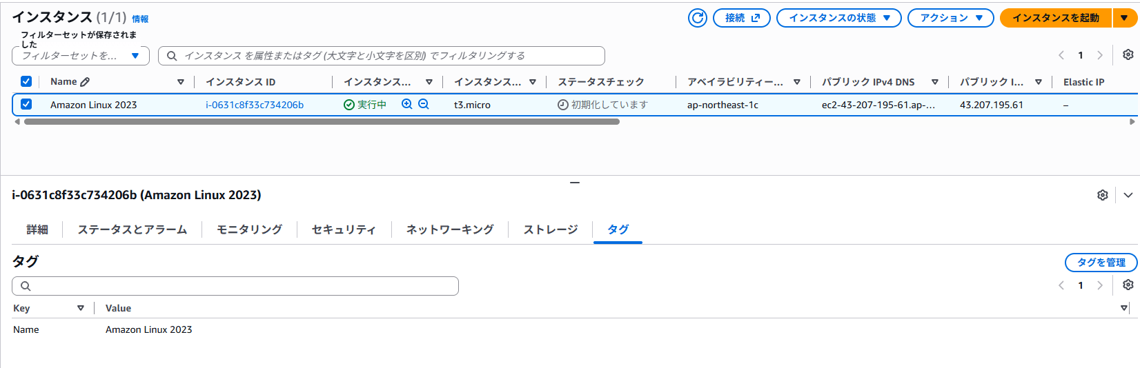Click インスタンスを起動 button
Viewport: 1140px width, 368px height.
click(x=1056, y=18)
